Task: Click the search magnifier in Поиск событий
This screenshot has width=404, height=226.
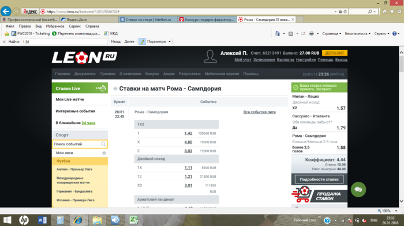Action: pos(103,144)
